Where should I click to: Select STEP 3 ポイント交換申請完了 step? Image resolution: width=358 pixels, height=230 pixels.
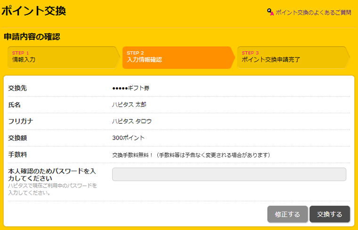(x=293, y=57)
